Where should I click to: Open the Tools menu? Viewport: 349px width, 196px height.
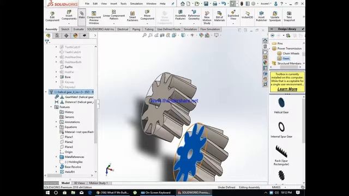[123, 4]
